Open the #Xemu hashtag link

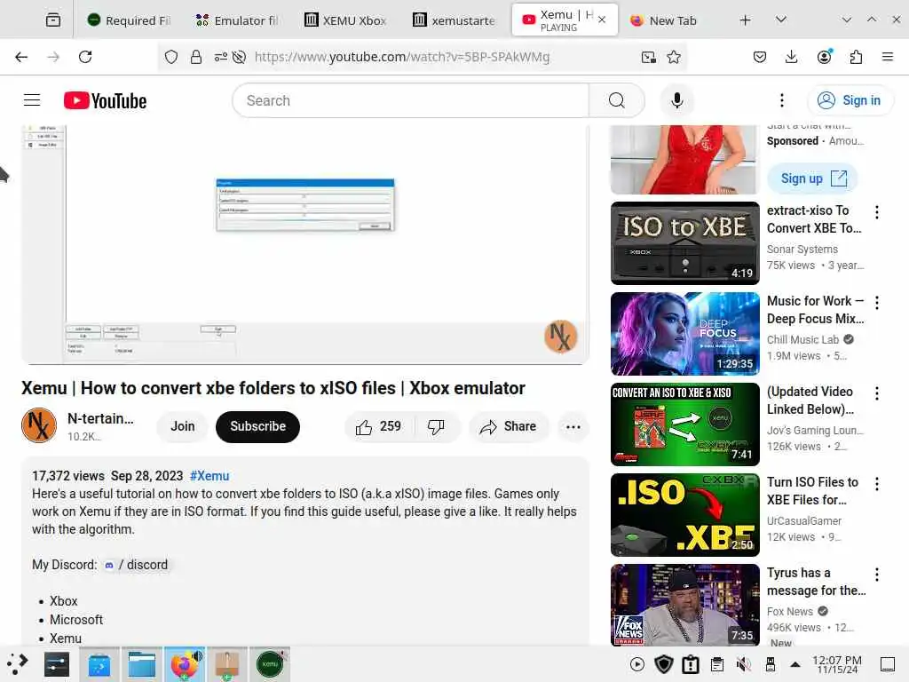209,476
